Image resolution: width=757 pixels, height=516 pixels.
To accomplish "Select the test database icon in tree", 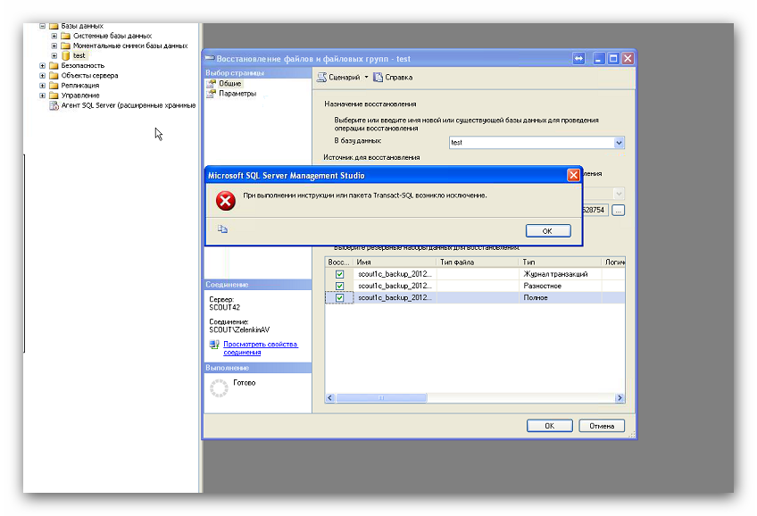I will [65, 55].
